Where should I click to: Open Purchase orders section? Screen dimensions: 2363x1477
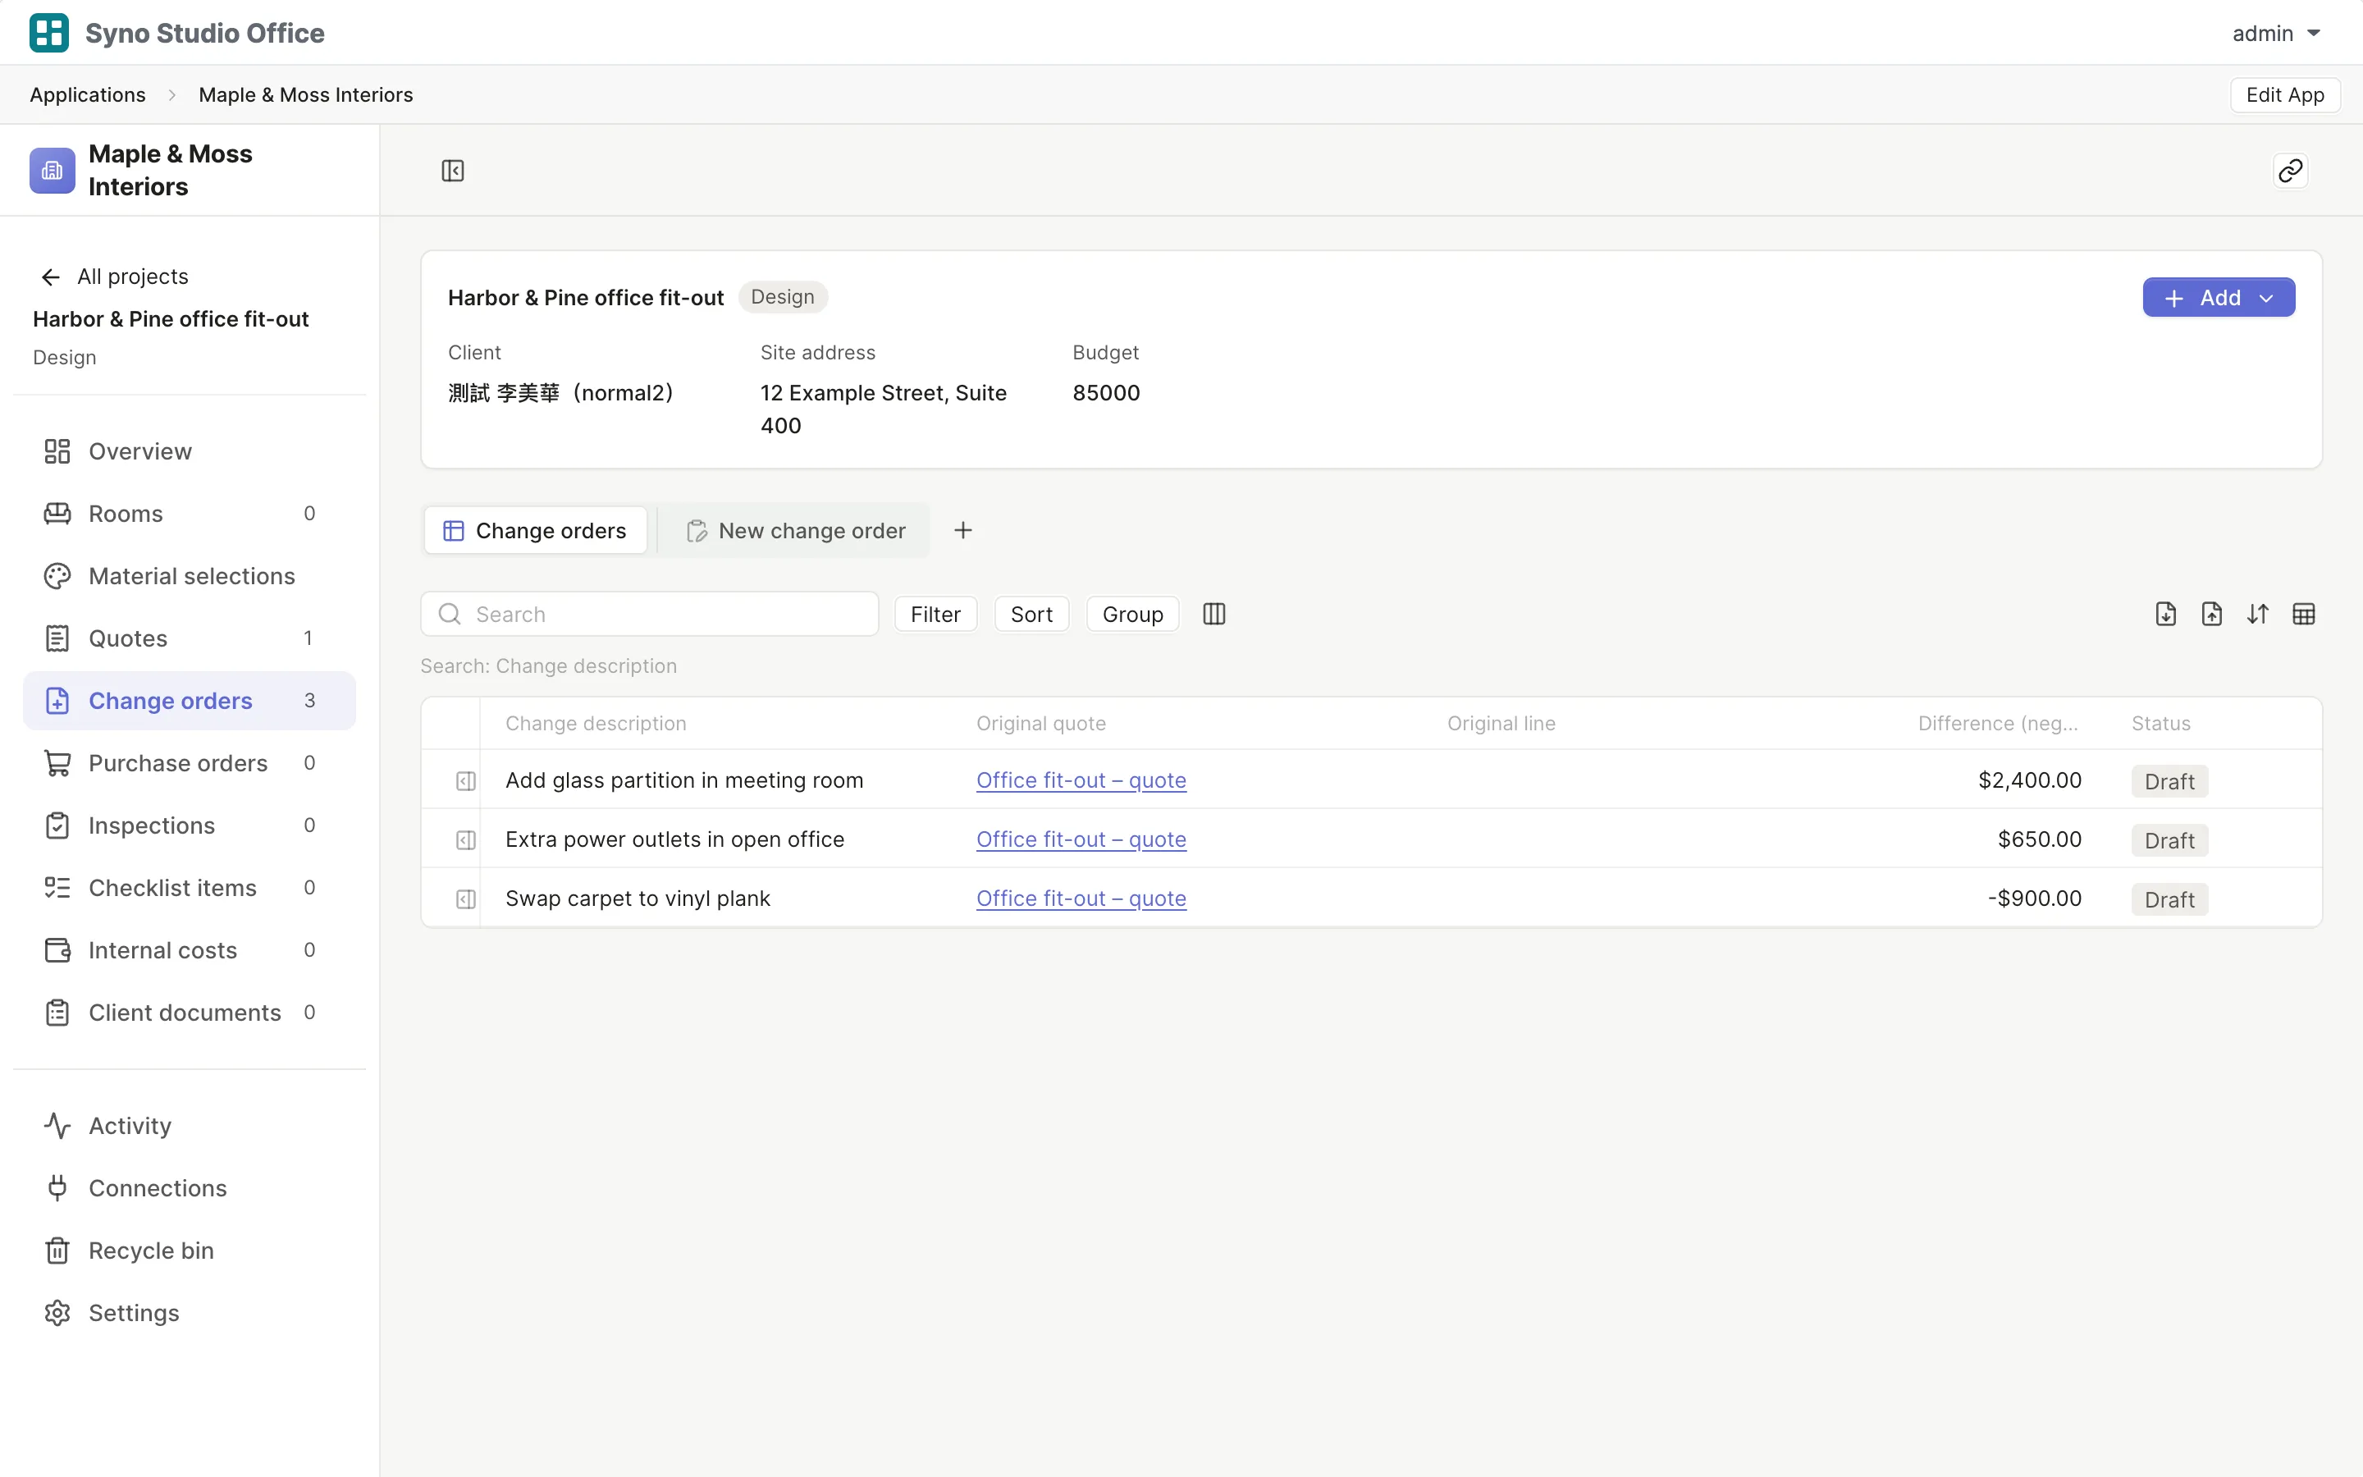pos(190,763)
